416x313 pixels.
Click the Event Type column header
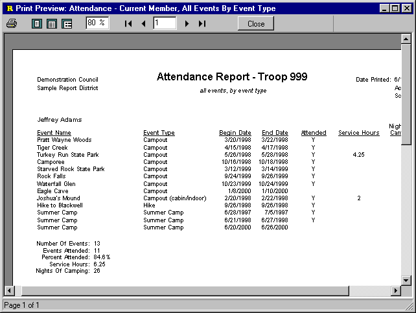[x=159, y=133]
